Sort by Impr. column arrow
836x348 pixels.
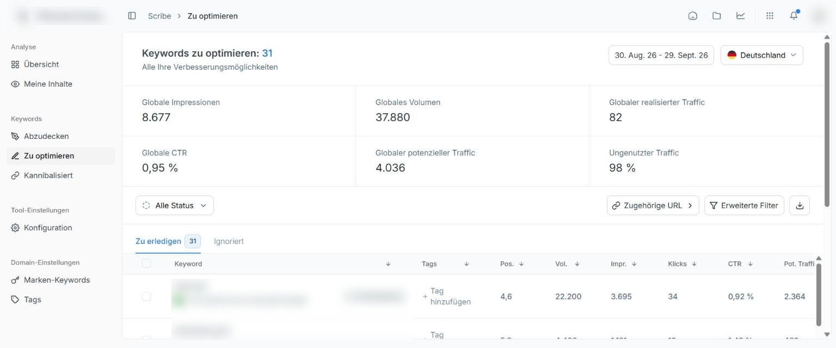coord(634,264)
